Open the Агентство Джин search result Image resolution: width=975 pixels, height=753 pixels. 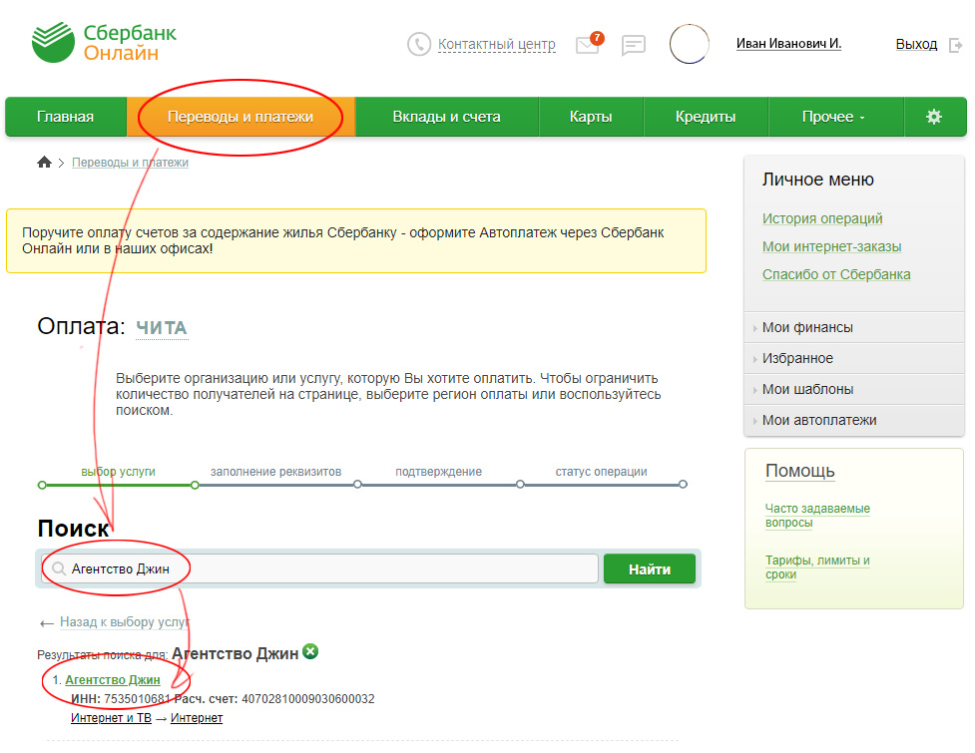click(x=113, y=679)
